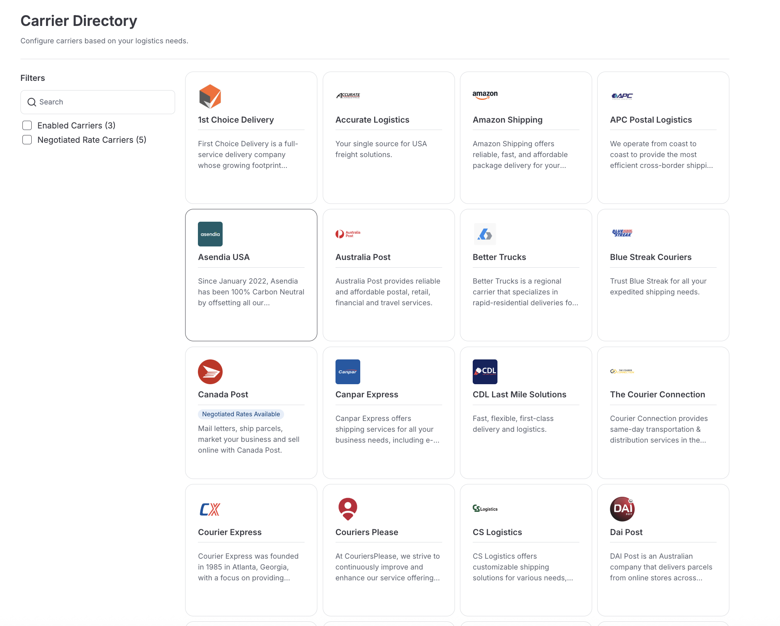Open the CS Logistics carrier title
Viewport: 780px width, 626px height.
[x=497, y=532]
